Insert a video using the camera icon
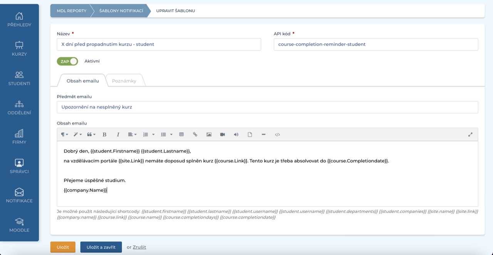Image resolution: width=493 pixels, height=255 pixels. (223, 135)
